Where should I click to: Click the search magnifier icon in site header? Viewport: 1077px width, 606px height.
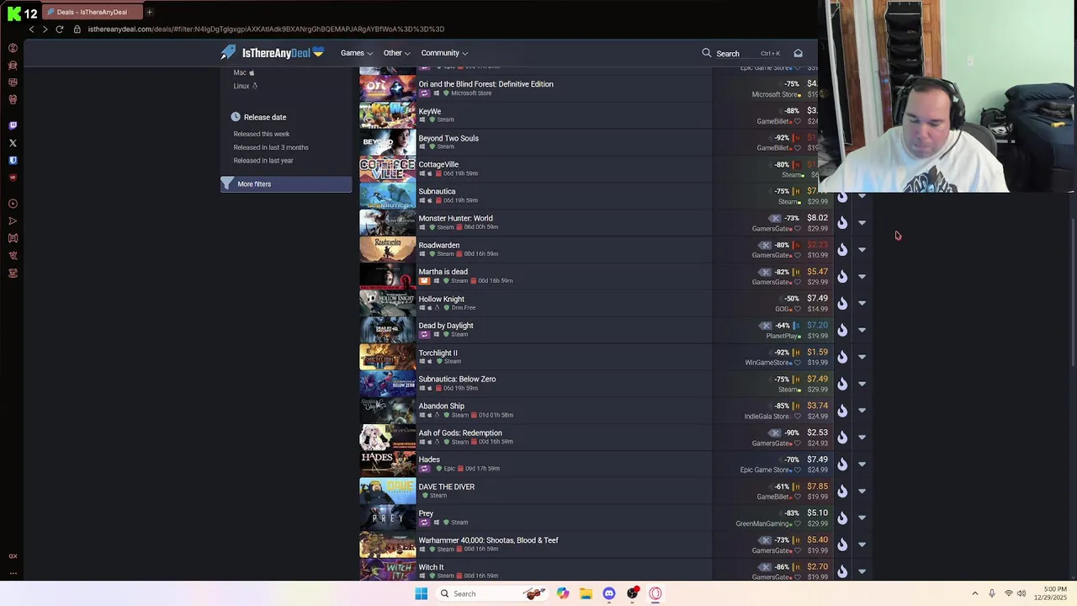pyautogui.click(x=707, y=53)
